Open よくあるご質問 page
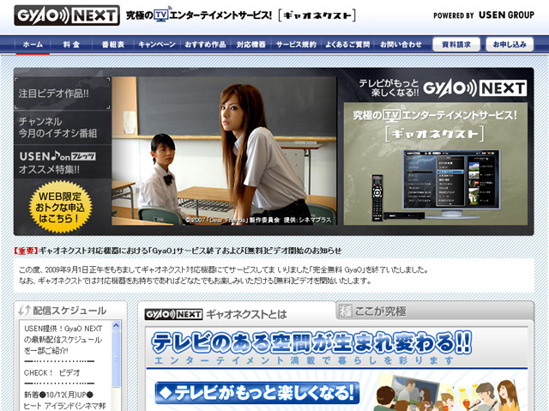This screenshot has width=549, height=411. click(x=348, y=44)
